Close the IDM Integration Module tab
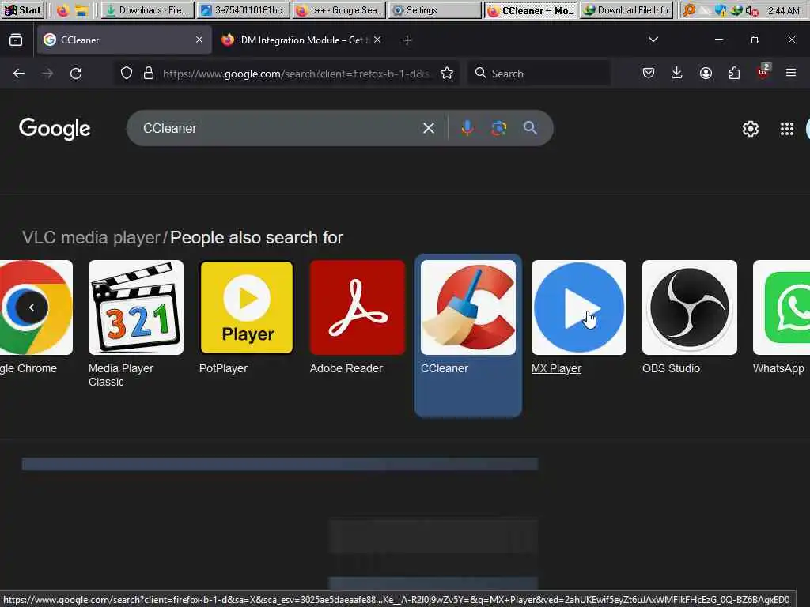This screenshot has height=607, width=810. tap(377, 40)
